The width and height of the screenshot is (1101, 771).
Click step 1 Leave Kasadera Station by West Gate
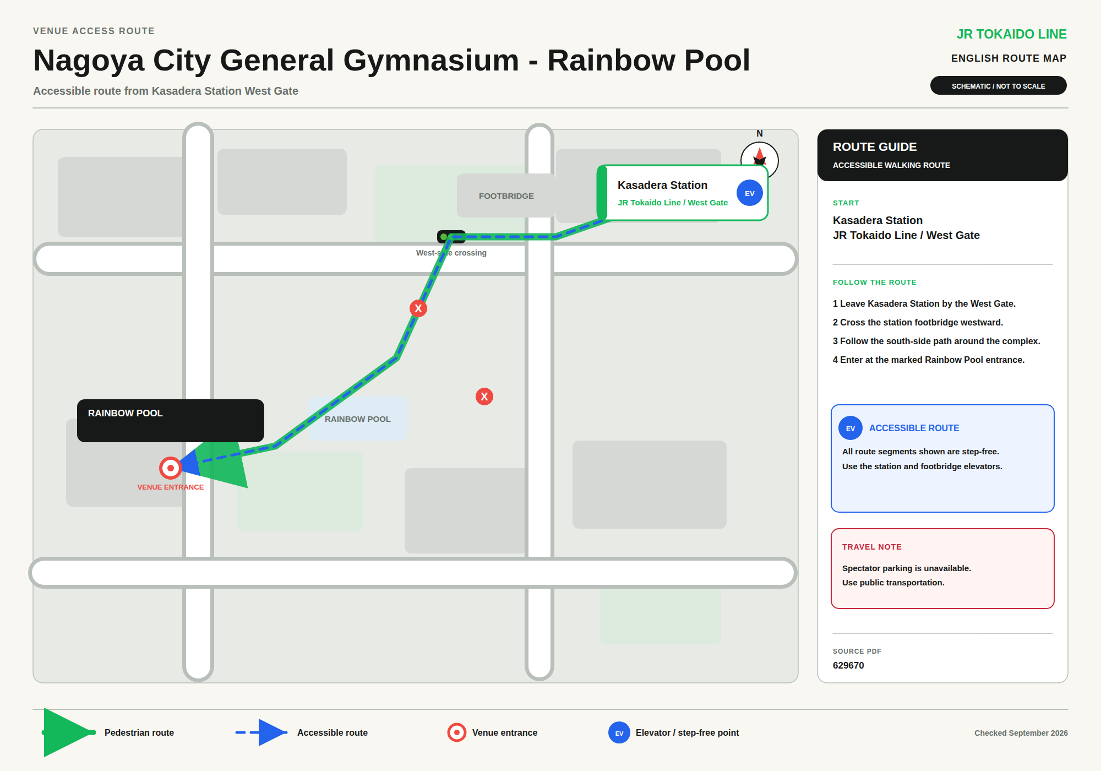pos(924,304)
